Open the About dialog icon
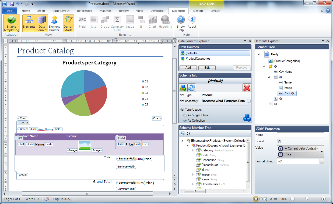 [192, 22]
